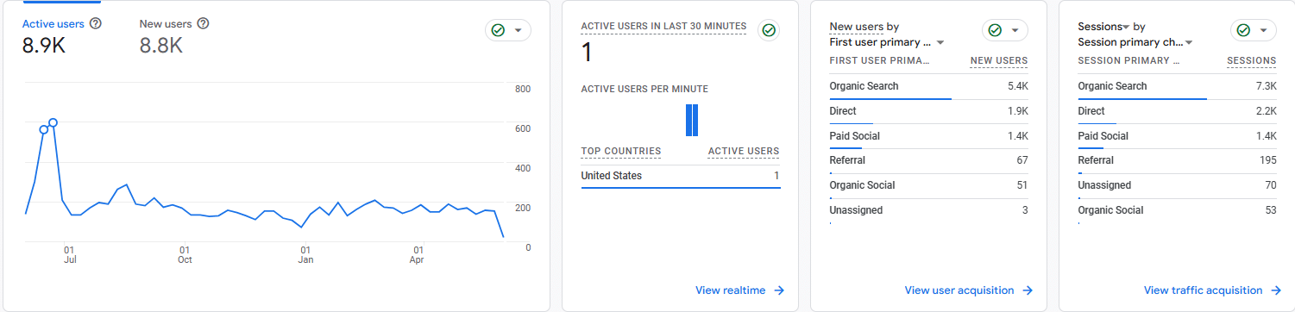Image resolution: width=1295 pixels, height=312 pixels.
Task: Click active users per minute bar
Action: point(691,120)
